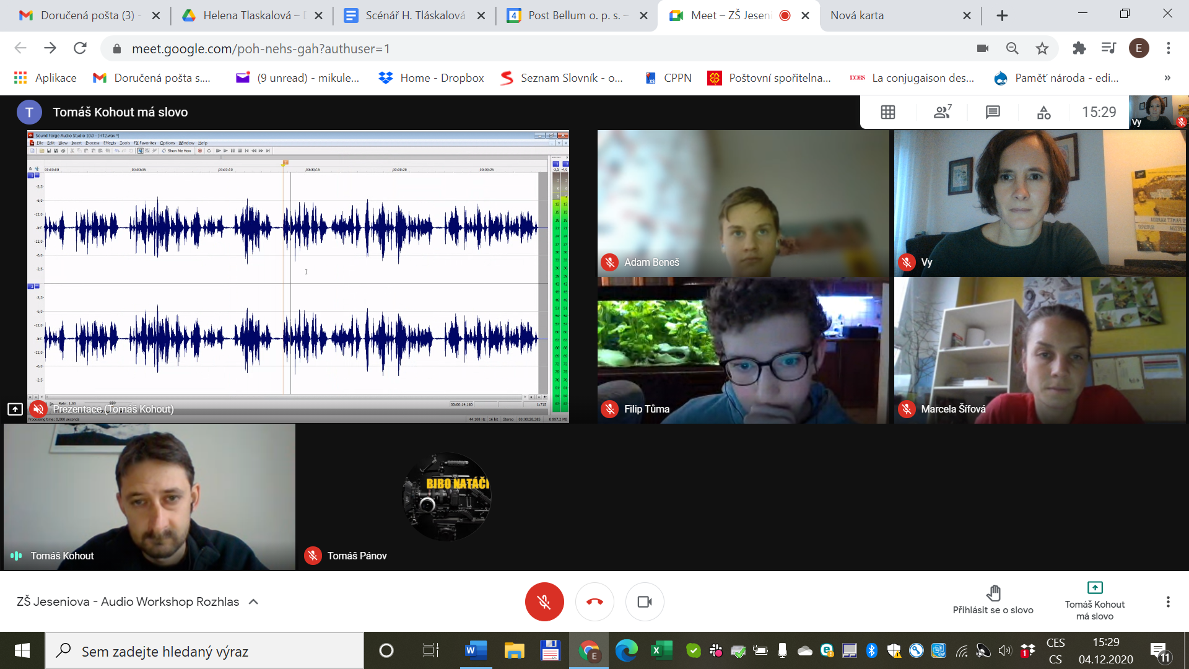Open Microsoft Word from the taskbar
Image resolution: width=1189 pixels, height=669 pixels.
tap(476, 650)
